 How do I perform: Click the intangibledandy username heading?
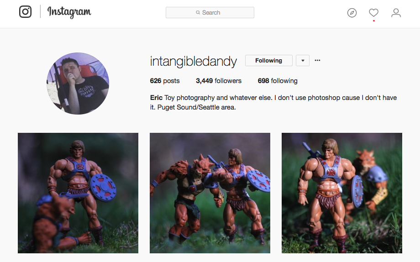pos(194,61)
